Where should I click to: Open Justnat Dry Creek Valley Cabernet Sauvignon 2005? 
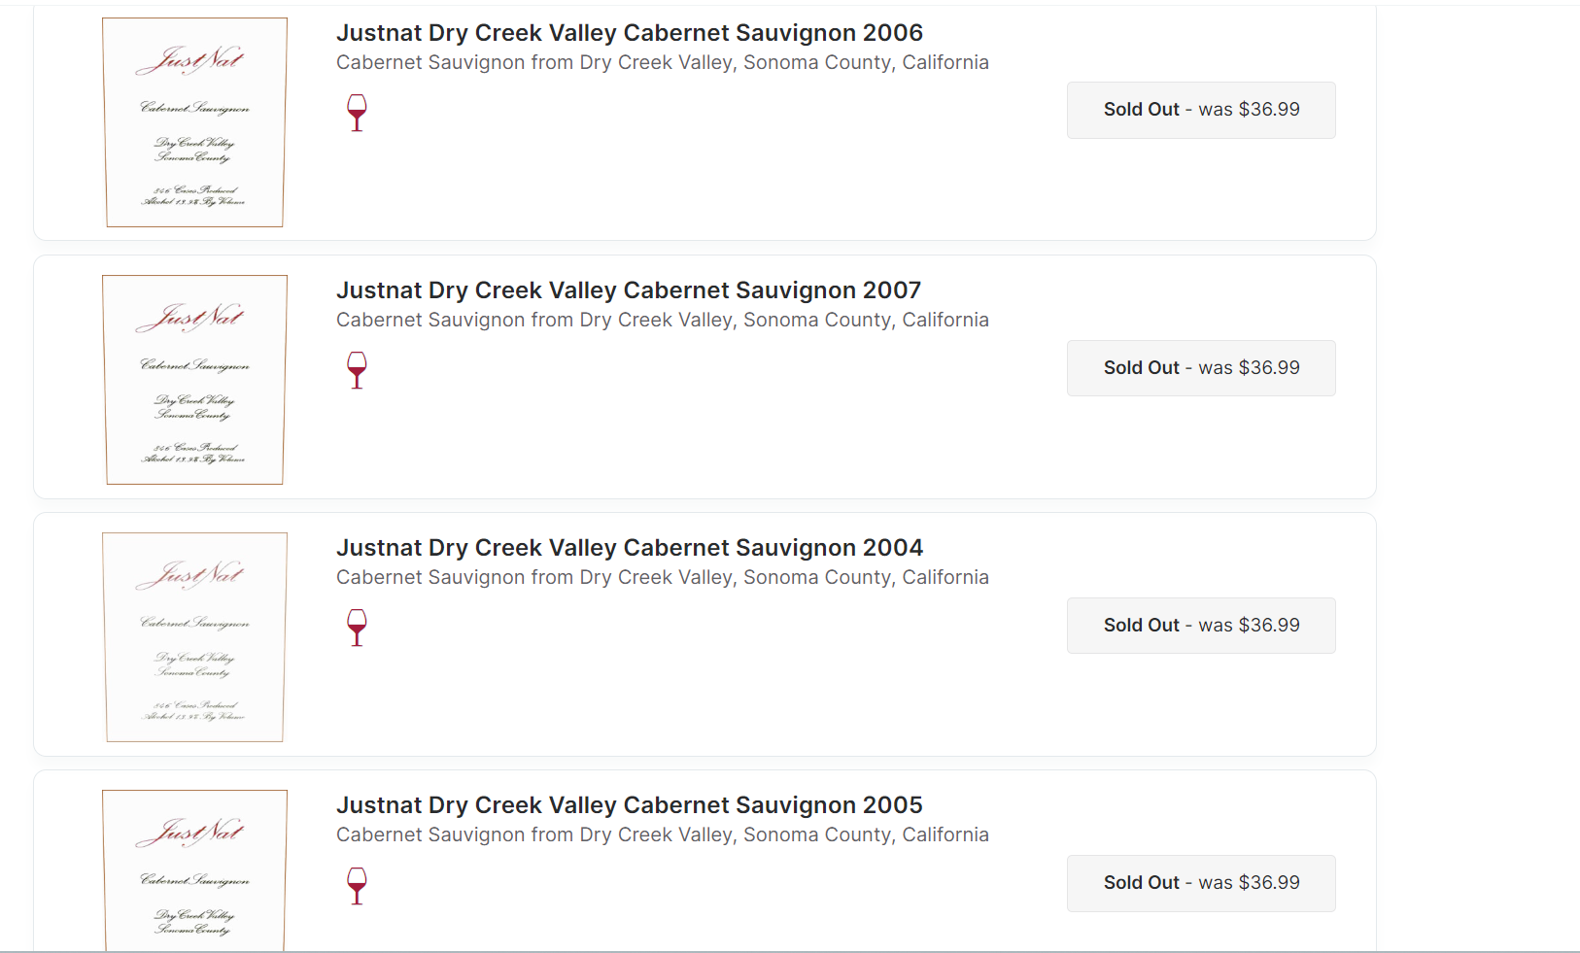pos(630,805)
